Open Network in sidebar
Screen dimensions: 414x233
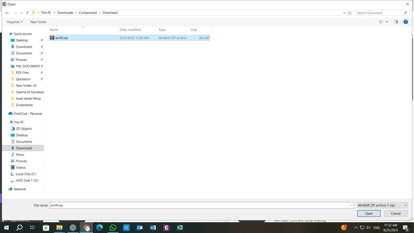(x=19, y=189)
